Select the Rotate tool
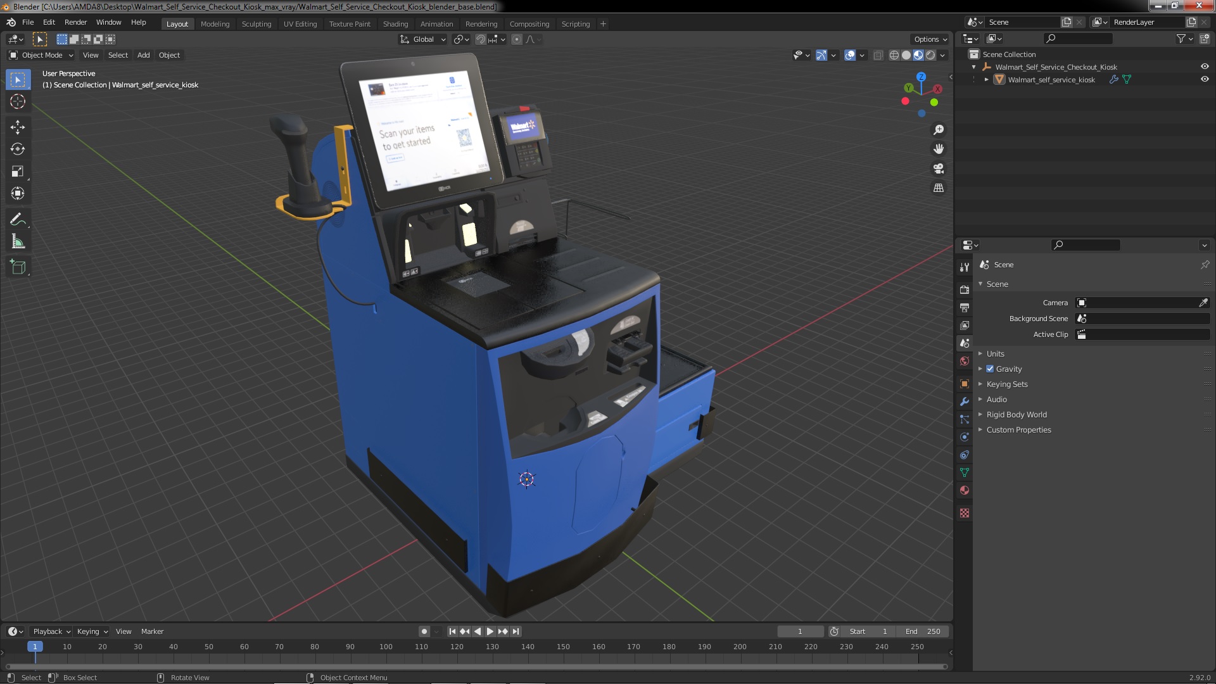Screen dimensions: 1216x684 click(x=18, y=149)
